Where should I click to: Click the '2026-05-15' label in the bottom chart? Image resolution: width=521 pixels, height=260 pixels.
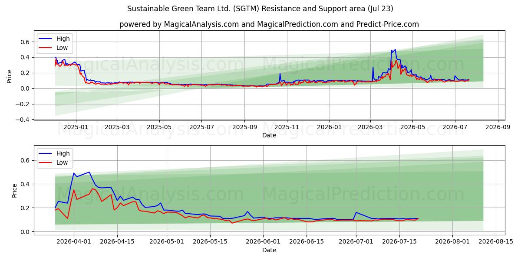tap(210, 242)
